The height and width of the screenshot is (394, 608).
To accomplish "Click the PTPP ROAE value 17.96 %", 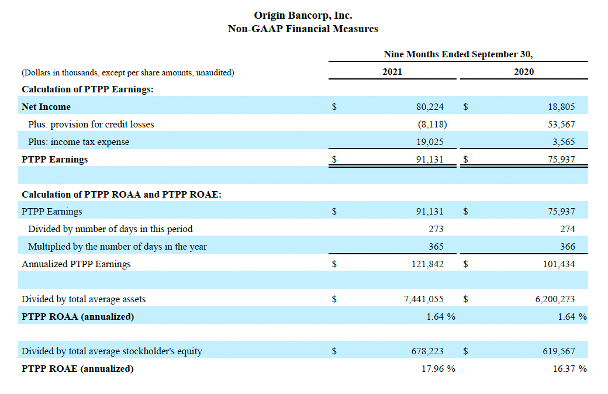I will point(438,369).
